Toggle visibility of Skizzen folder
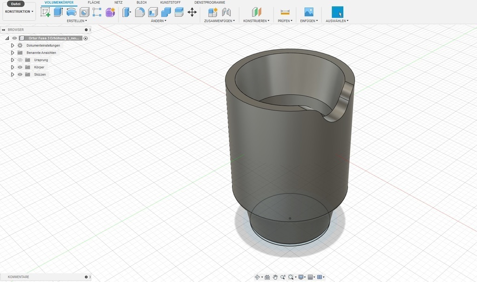The height and width of the screenshot is (282, 477). pos(20,74)
